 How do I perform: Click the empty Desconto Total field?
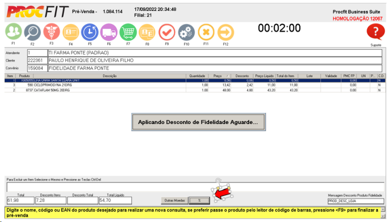pyautogui.click(x=83, y=200)
